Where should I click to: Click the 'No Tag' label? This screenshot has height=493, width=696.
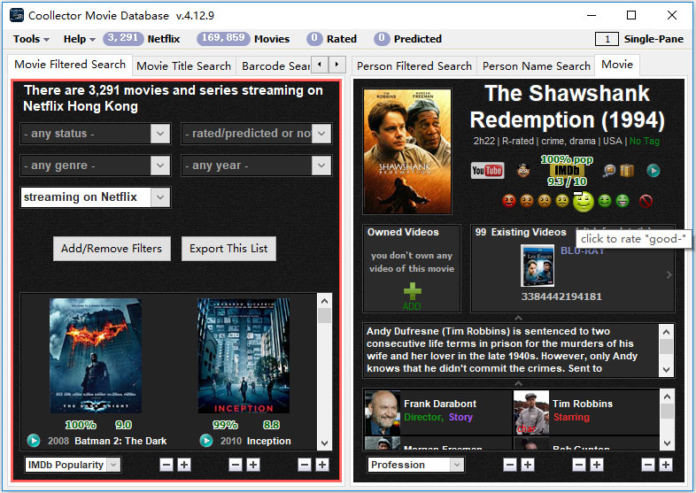coord(644,141)
